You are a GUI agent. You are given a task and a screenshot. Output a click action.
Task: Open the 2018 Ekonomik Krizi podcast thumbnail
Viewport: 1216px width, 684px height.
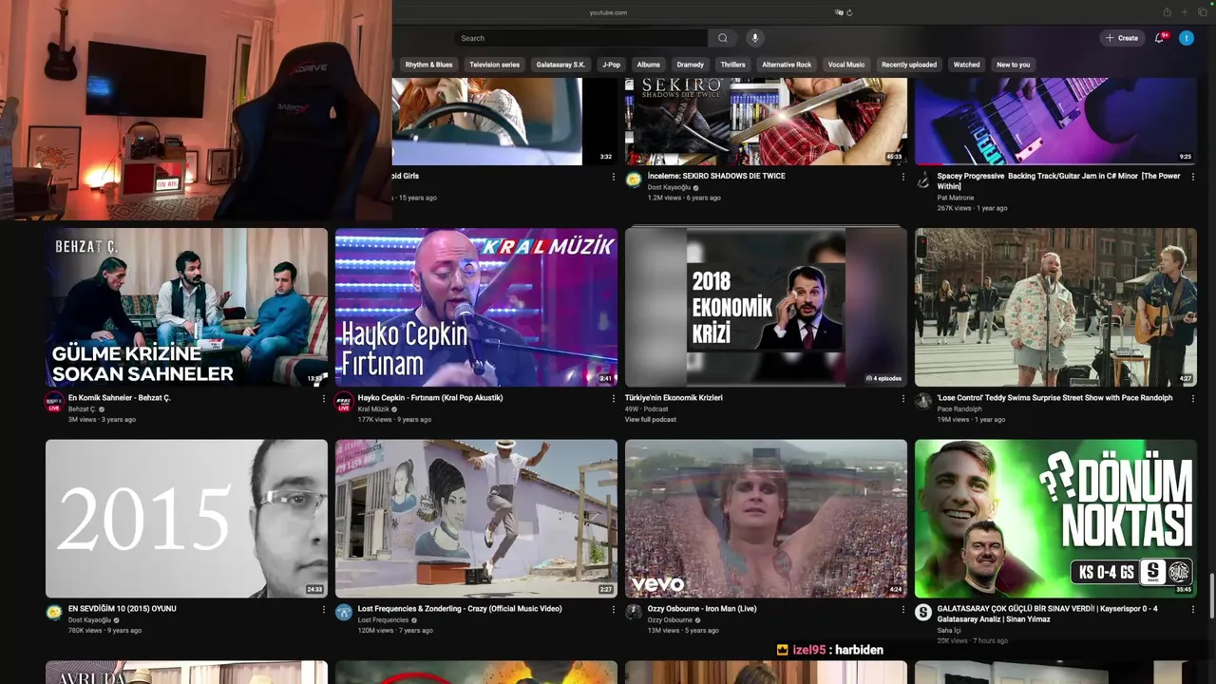click(x=766, y=307)
